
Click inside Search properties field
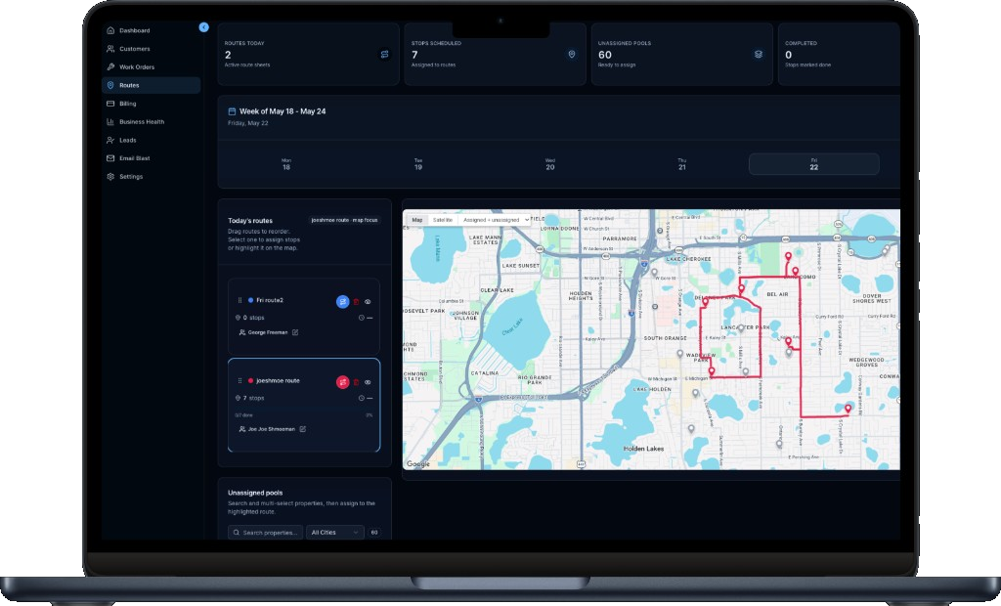[266, 532]
